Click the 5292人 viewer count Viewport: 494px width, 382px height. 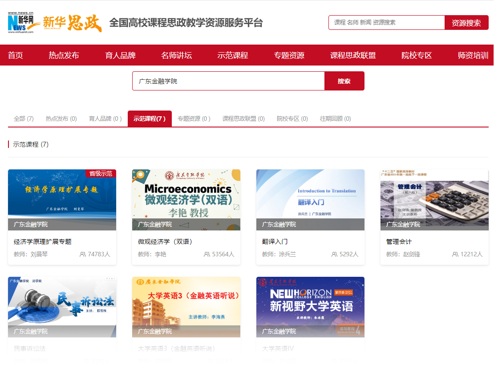point(349,254)
